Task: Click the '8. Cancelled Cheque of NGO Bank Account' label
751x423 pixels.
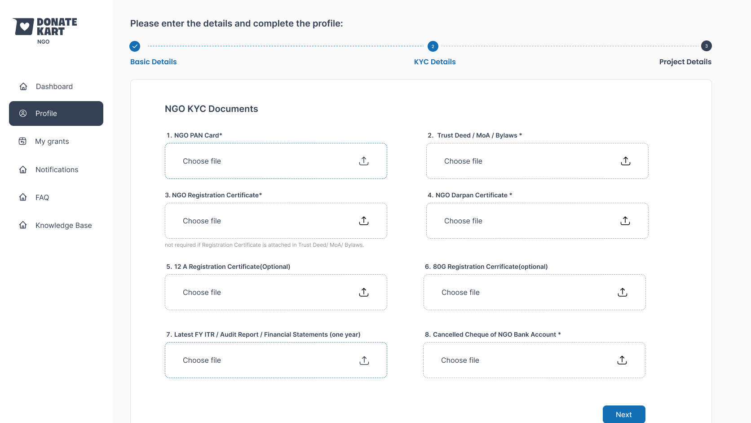Action: 493,334
